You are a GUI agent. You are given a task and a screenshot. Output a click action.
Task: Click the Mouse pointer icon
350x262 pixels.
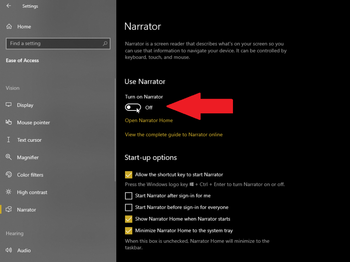[x=8, y=122]
